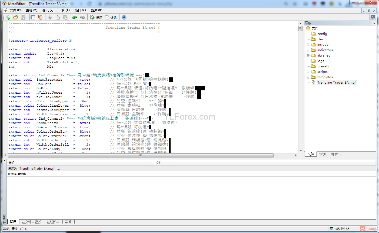Click the 文件 root node warning icon

coord(308,28)
